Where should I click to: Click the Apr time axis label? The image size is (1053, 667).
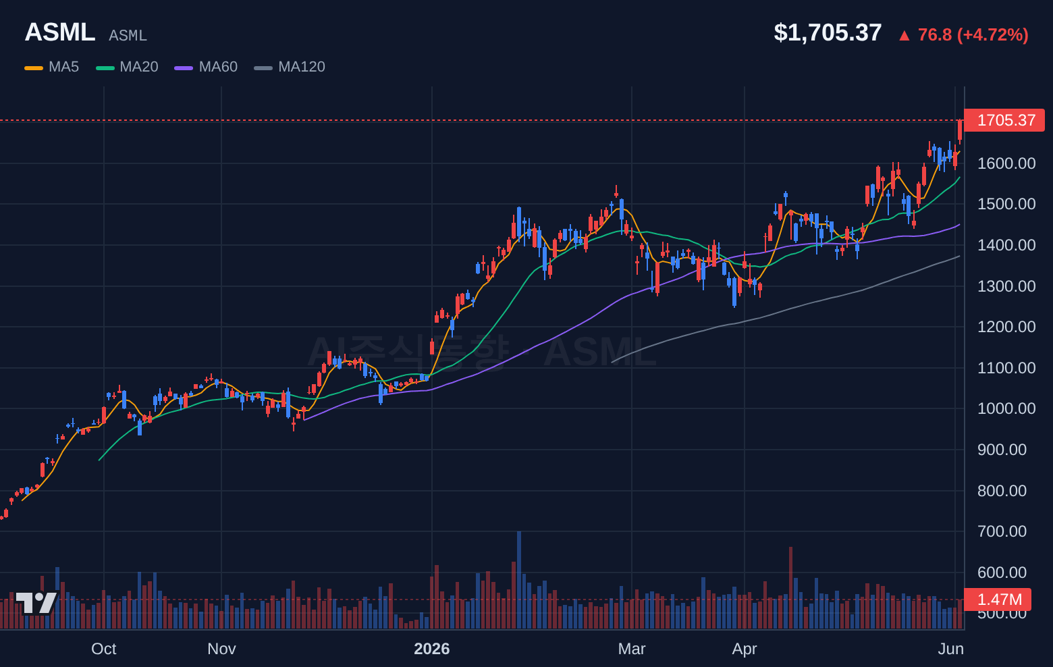745,649
